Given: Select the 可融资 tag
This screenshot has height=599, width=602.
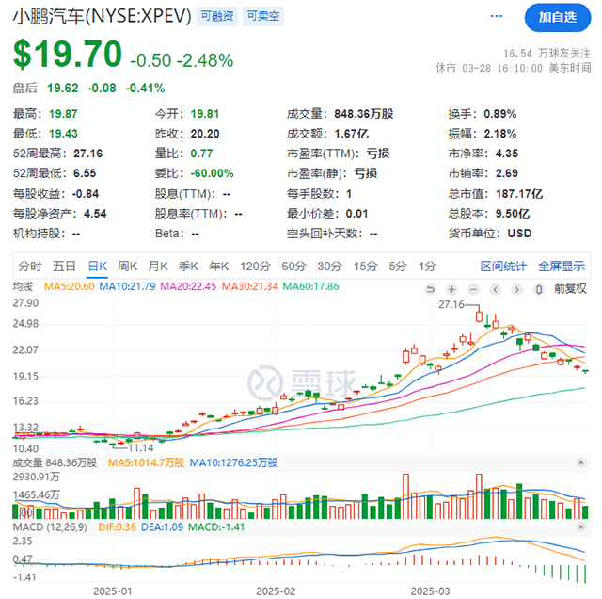Looking at the screenshot, I should point(217,16).
